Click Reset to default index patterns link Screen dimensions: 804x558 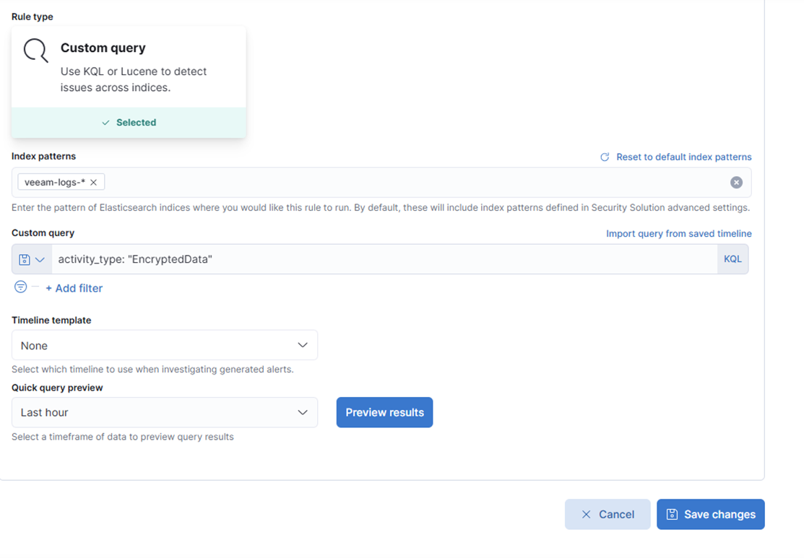683,157
